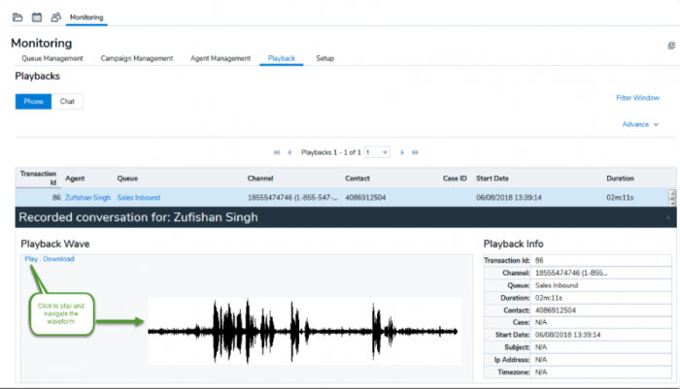
Task: Go to previous playbacks page
Action: click(x=289, y=152)
